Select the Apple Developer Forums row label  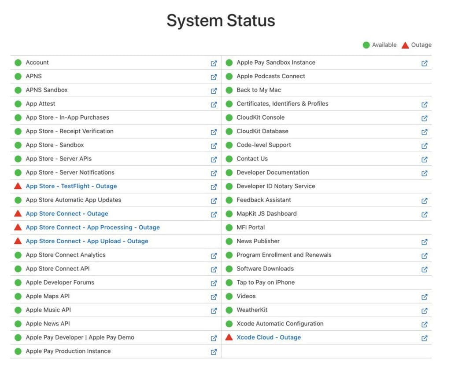click(x=60, y=282)
